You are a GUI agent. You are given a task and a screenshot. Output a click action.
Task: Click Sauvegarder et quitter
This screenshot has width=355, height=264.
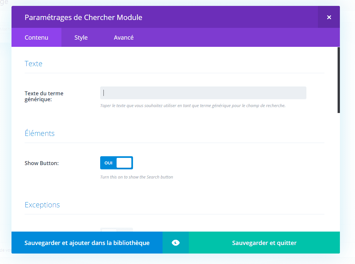[x=264, y=243]
